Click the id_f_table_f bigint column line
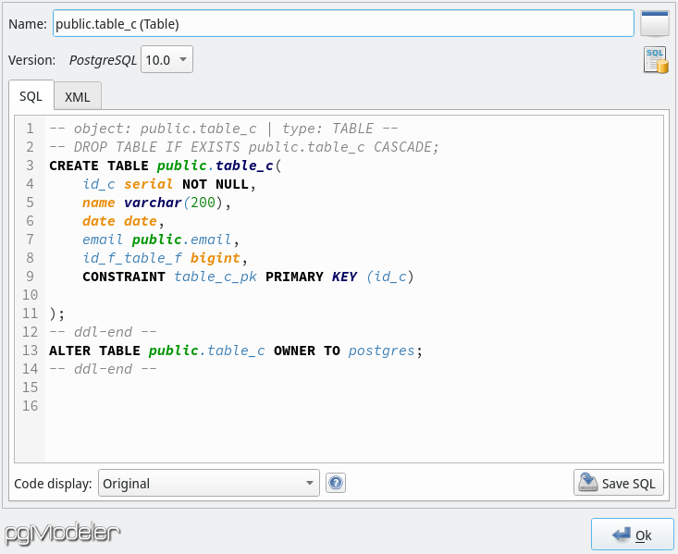The height and width of the screenshot is (554, 678). click(x=166, y=258)
